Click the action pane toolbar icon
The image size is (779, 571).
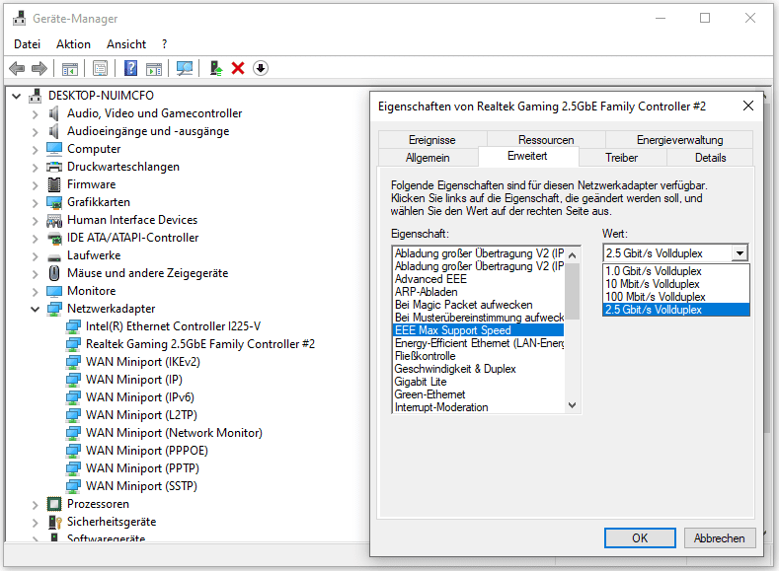point(154,68)
